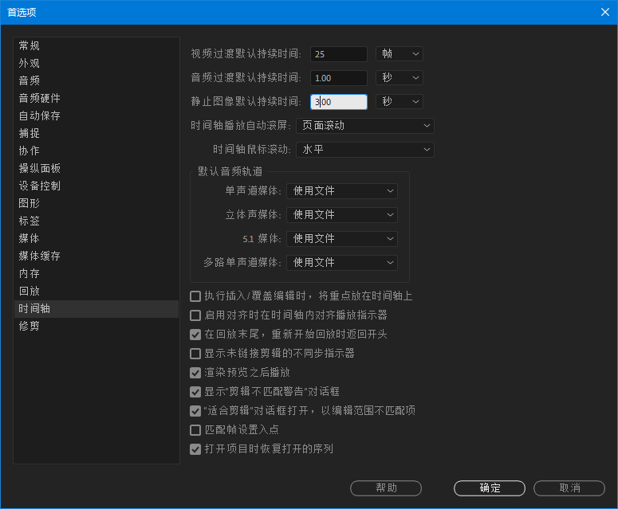Edit 视频过渡默认持续时间 value field

click(339, 54)
